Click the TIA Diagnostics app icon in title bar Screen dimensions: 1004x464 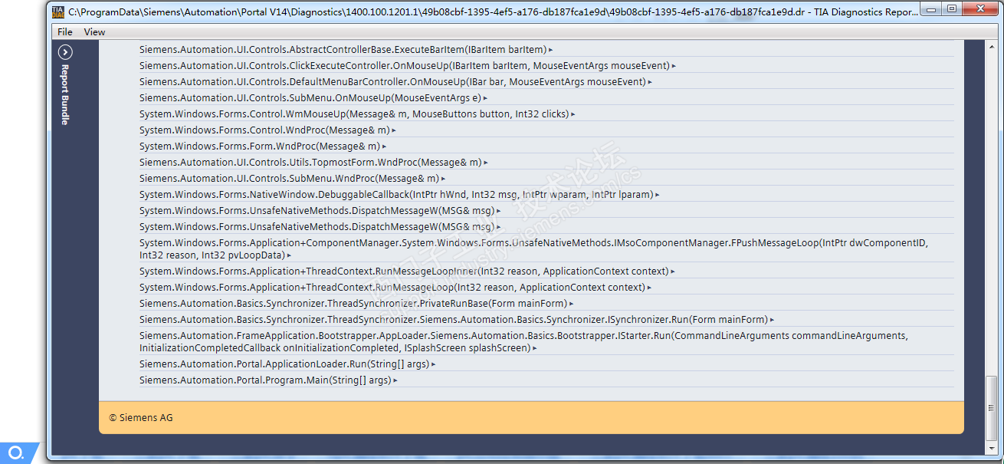tap(58, 12)
